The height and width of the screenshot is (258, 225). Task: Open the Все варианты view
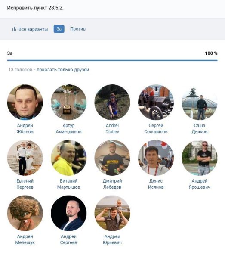(x=30, y=29)
